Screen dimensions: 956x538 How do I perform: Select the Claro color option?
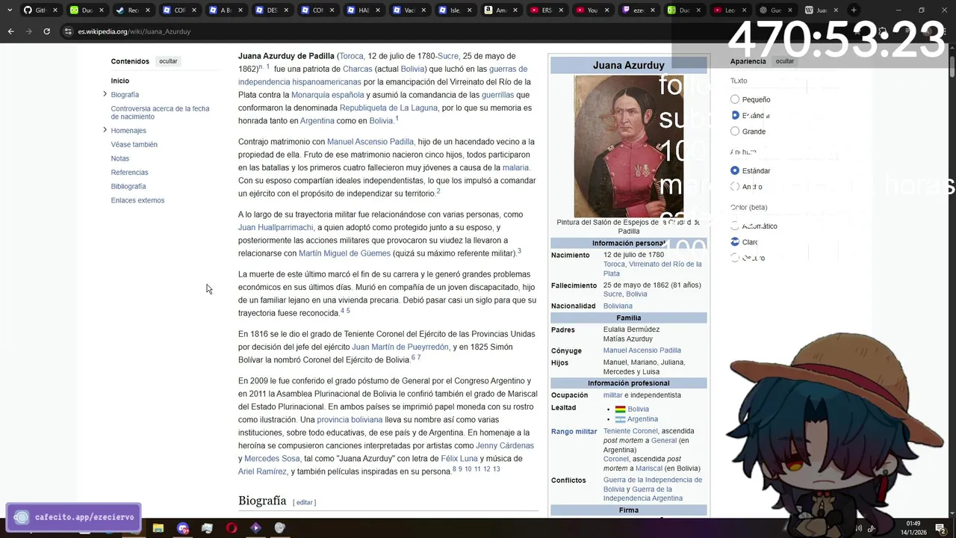(x=735, y=242)
